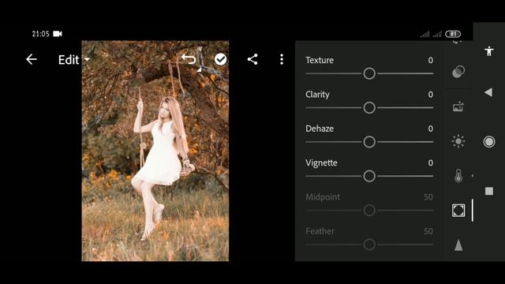Go back using the back arrow
The width and height of the screenshot is (505, 284).
tap(32, 59)
